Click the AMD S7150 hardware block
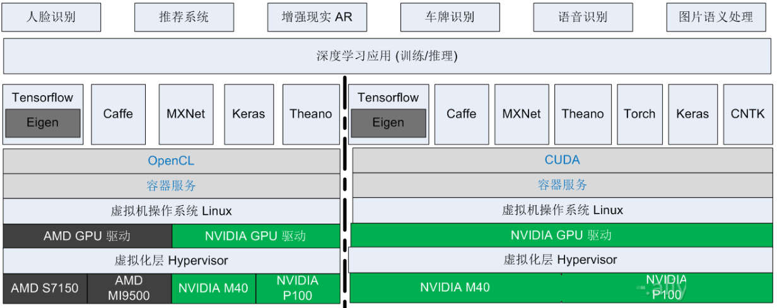Viewport: 777px width, 308px height. (45, 288)
